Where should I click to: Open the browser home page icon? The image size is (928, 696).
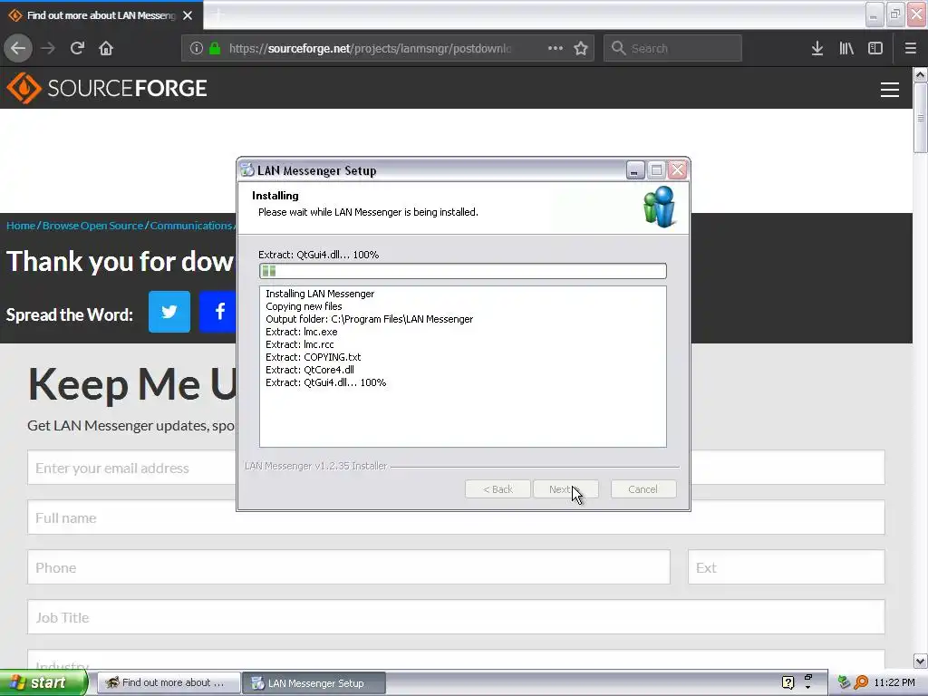(106, 49)
